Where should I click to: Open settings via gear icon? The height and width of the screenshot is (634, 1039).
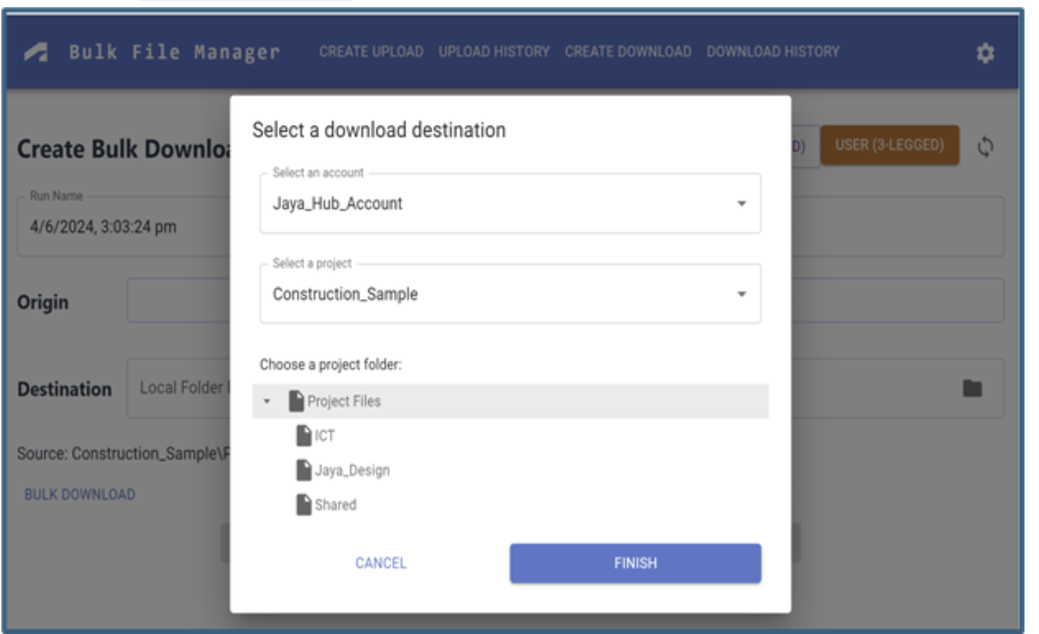tap(984, 53)
